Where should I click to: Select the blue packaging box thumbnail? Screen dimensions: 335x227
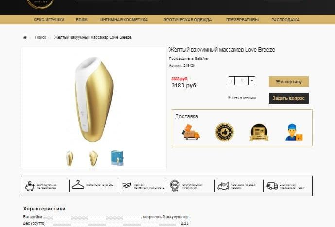pos(118,158)
